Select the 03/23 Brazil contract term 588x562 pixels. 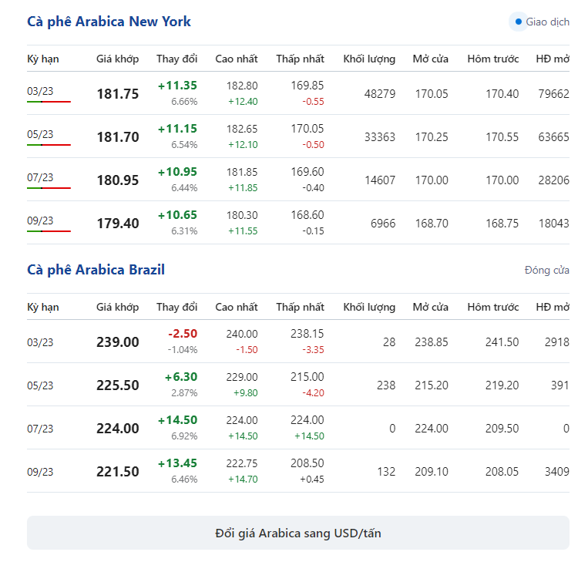(40, 342)
